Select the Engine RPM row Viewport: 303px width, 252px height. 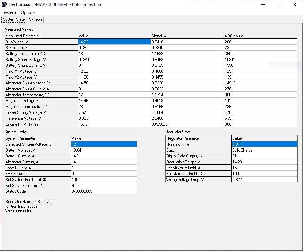click(41, 124)
